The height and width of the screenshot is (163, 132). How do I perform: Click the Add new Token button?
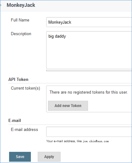(68, 106)
